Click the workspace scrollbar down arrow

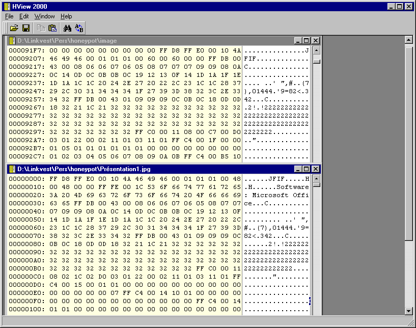[x=408, y=311]
